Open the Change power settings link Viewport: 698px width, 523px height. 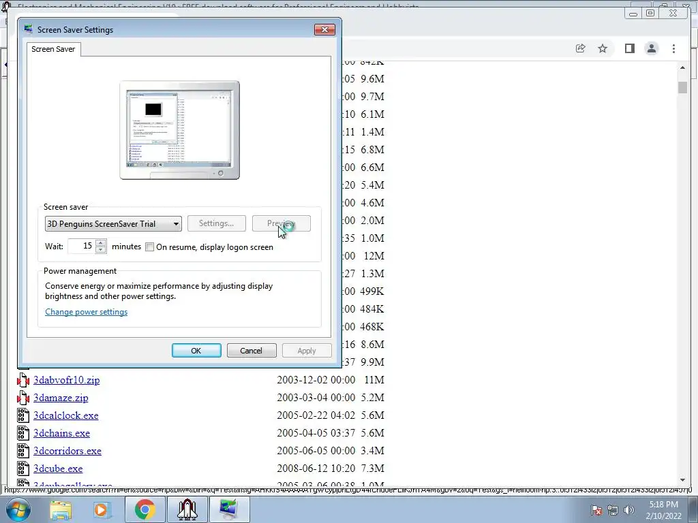click(x=87, y=312)
